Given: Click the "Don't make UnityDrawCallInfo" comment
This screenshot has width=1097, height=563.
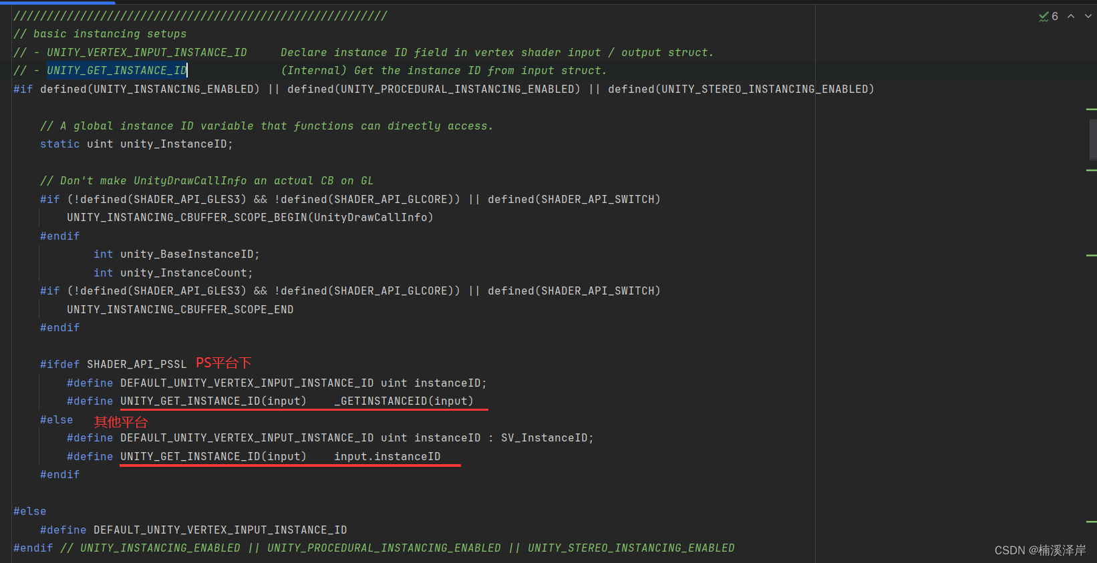Looking at the screenshot, I should [207, 181].
